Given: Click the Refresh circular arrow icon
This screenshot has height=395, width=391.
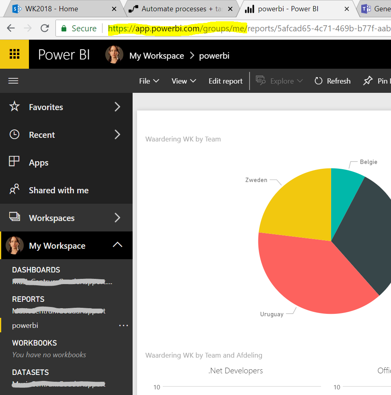Looking at the screenshot, I should [x=318, y=81].
